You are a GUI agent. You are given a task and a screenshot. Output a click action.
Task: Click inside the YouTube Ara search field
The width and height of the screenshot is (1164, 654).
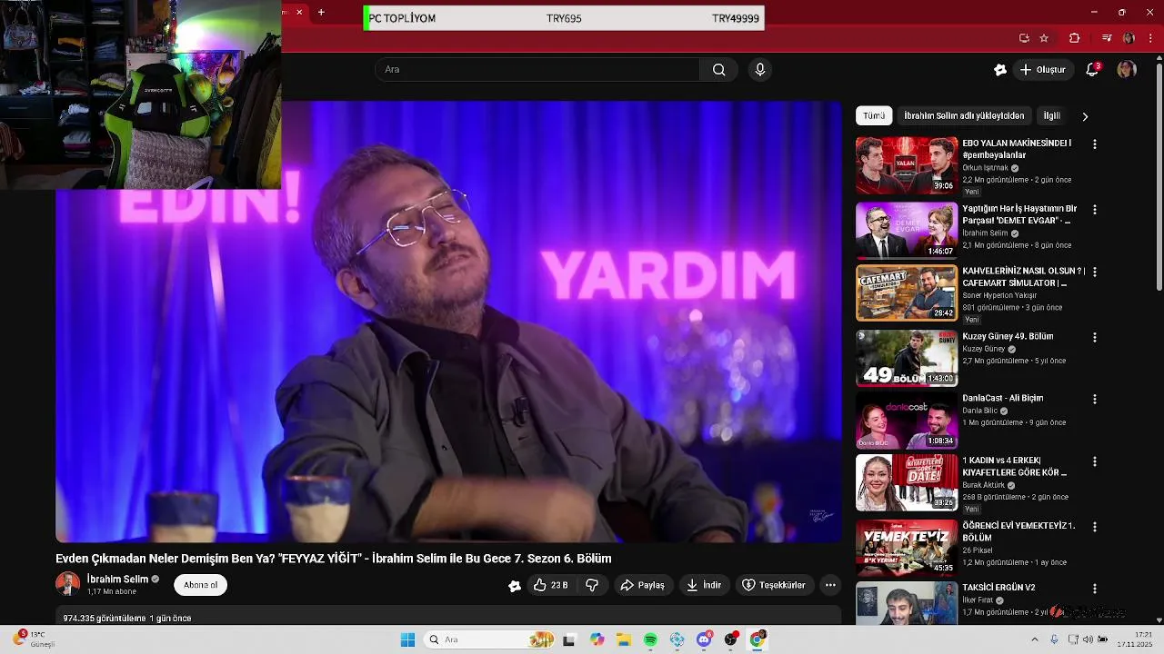click(537, 70)
